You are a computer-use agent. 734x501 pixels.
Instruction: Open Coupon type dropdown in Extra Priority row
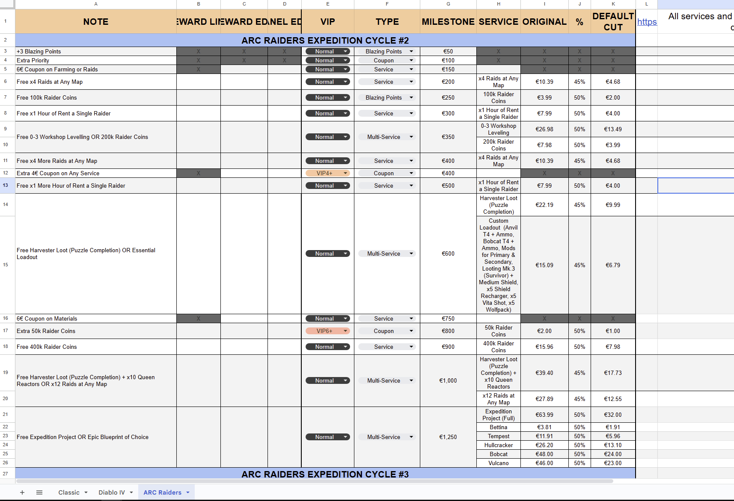pyautogui.click(x=387, y=60)
